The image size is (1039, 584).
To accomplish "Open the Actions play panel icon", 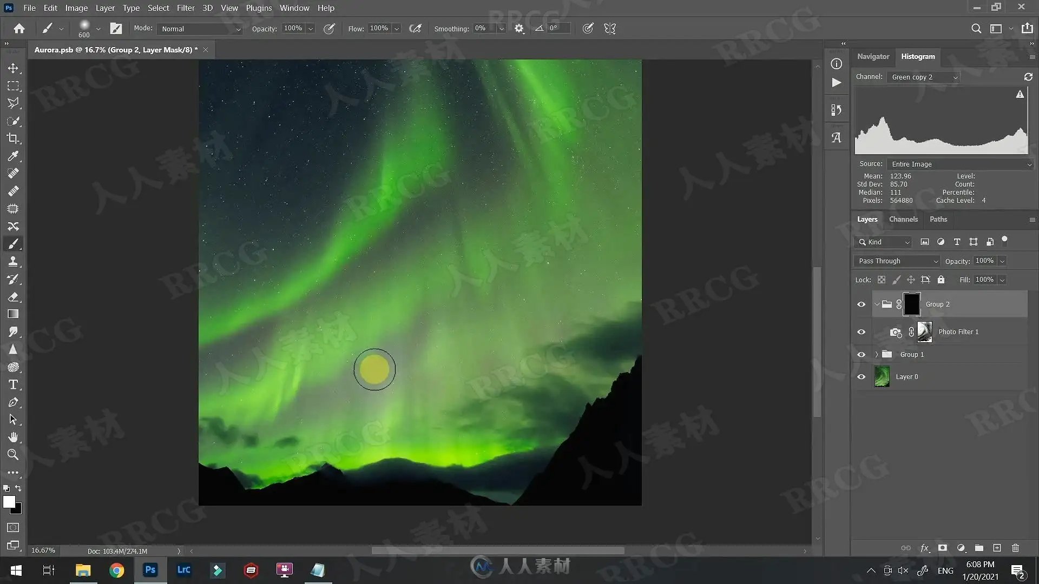I will [x=837, y=83].
